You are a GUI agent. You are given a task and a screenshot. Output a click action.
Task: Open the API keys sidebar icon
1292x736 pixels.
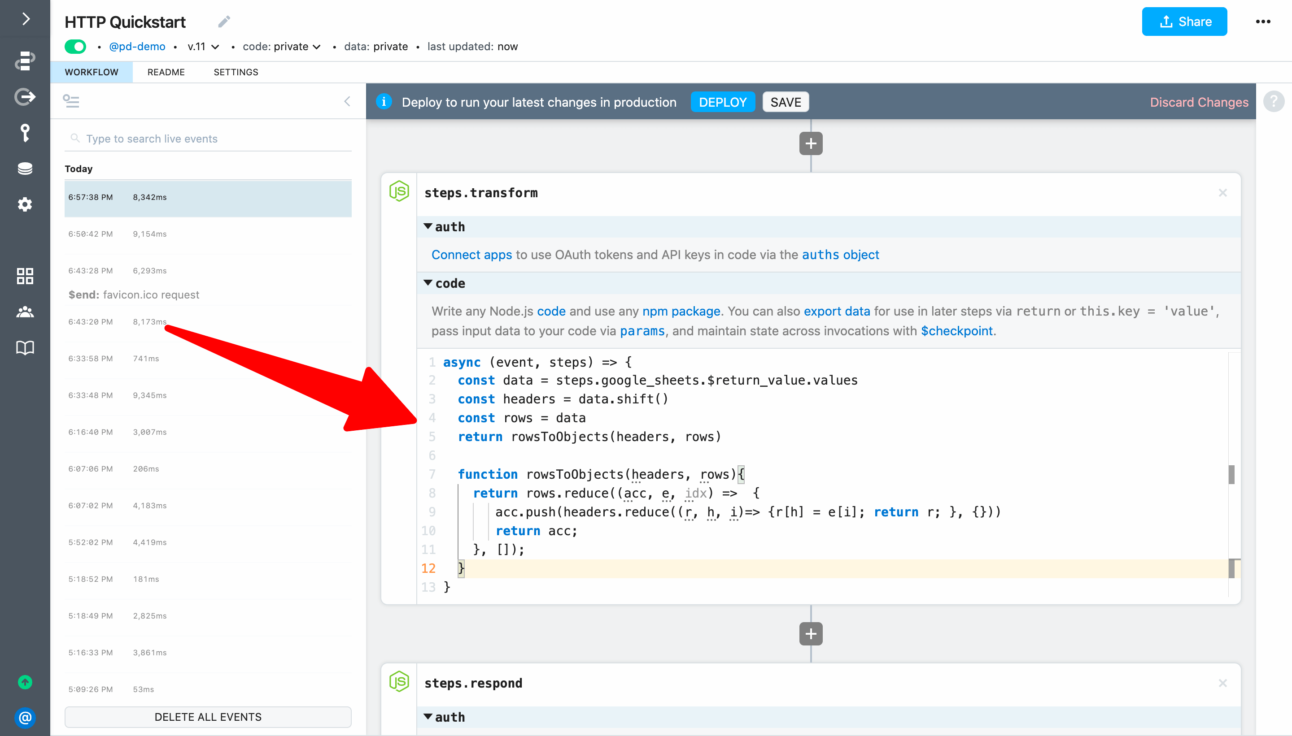tap(25, 133)
